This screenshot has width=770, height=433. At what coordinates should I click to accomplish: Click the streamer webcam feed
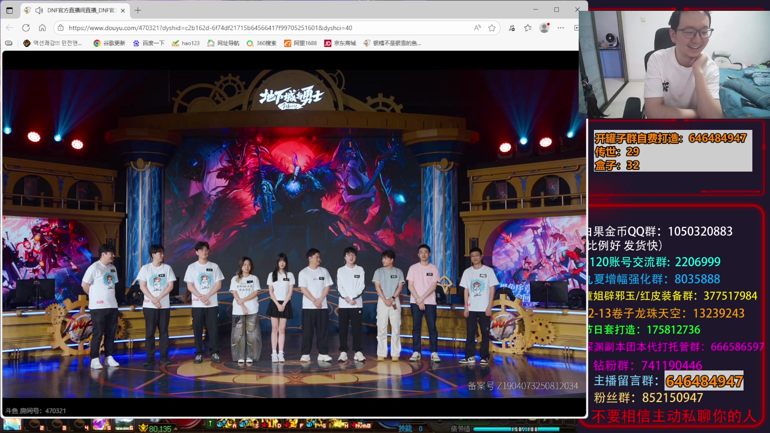pos(674,64)
